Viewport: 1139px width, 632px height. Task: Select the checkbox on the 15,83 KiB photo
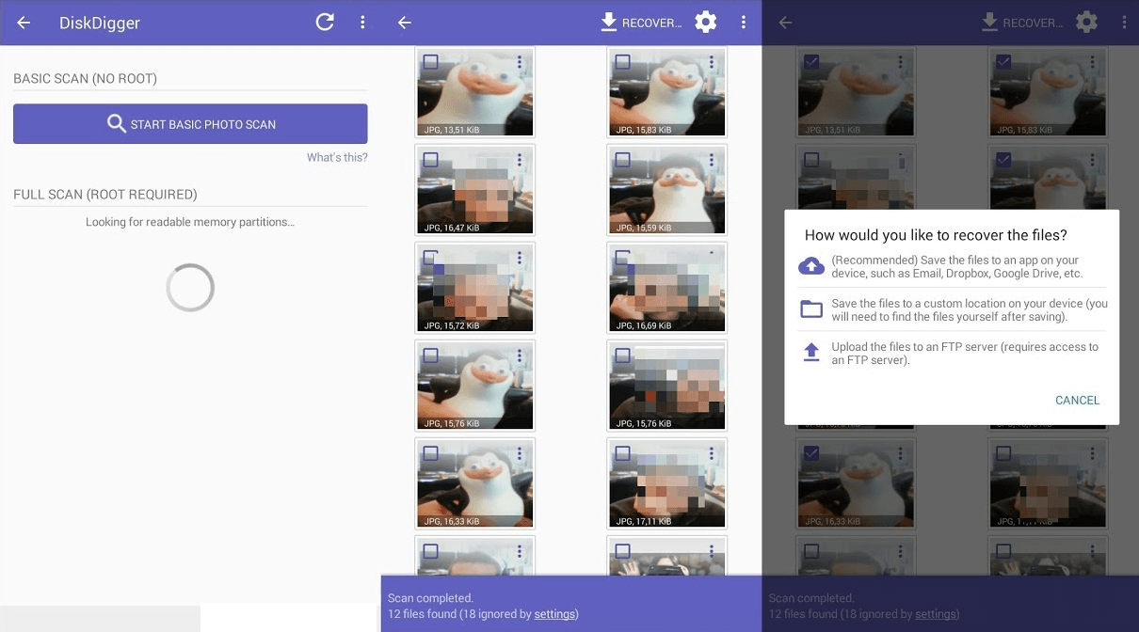(x=622, y=62)
